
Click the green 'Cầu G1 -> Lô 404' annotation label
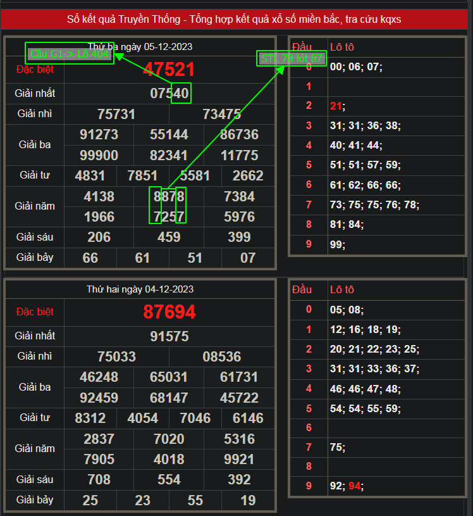(70, 54)
